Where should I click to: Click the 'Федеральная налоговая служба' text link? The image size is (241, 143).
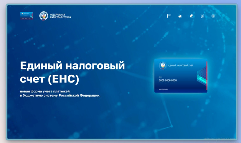[x=61, y=16]
